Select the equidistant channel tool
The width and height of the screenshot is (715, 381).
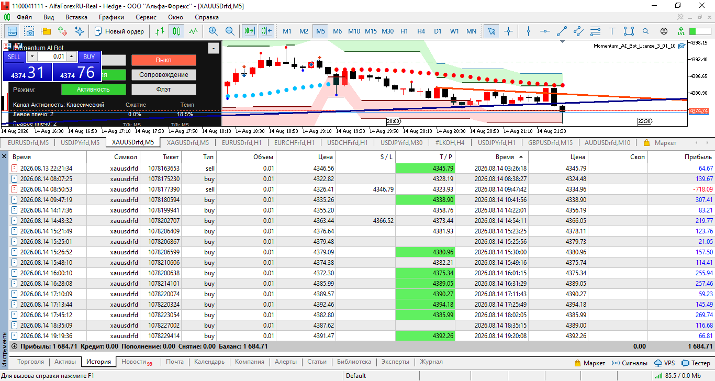[x=578, y=31]
